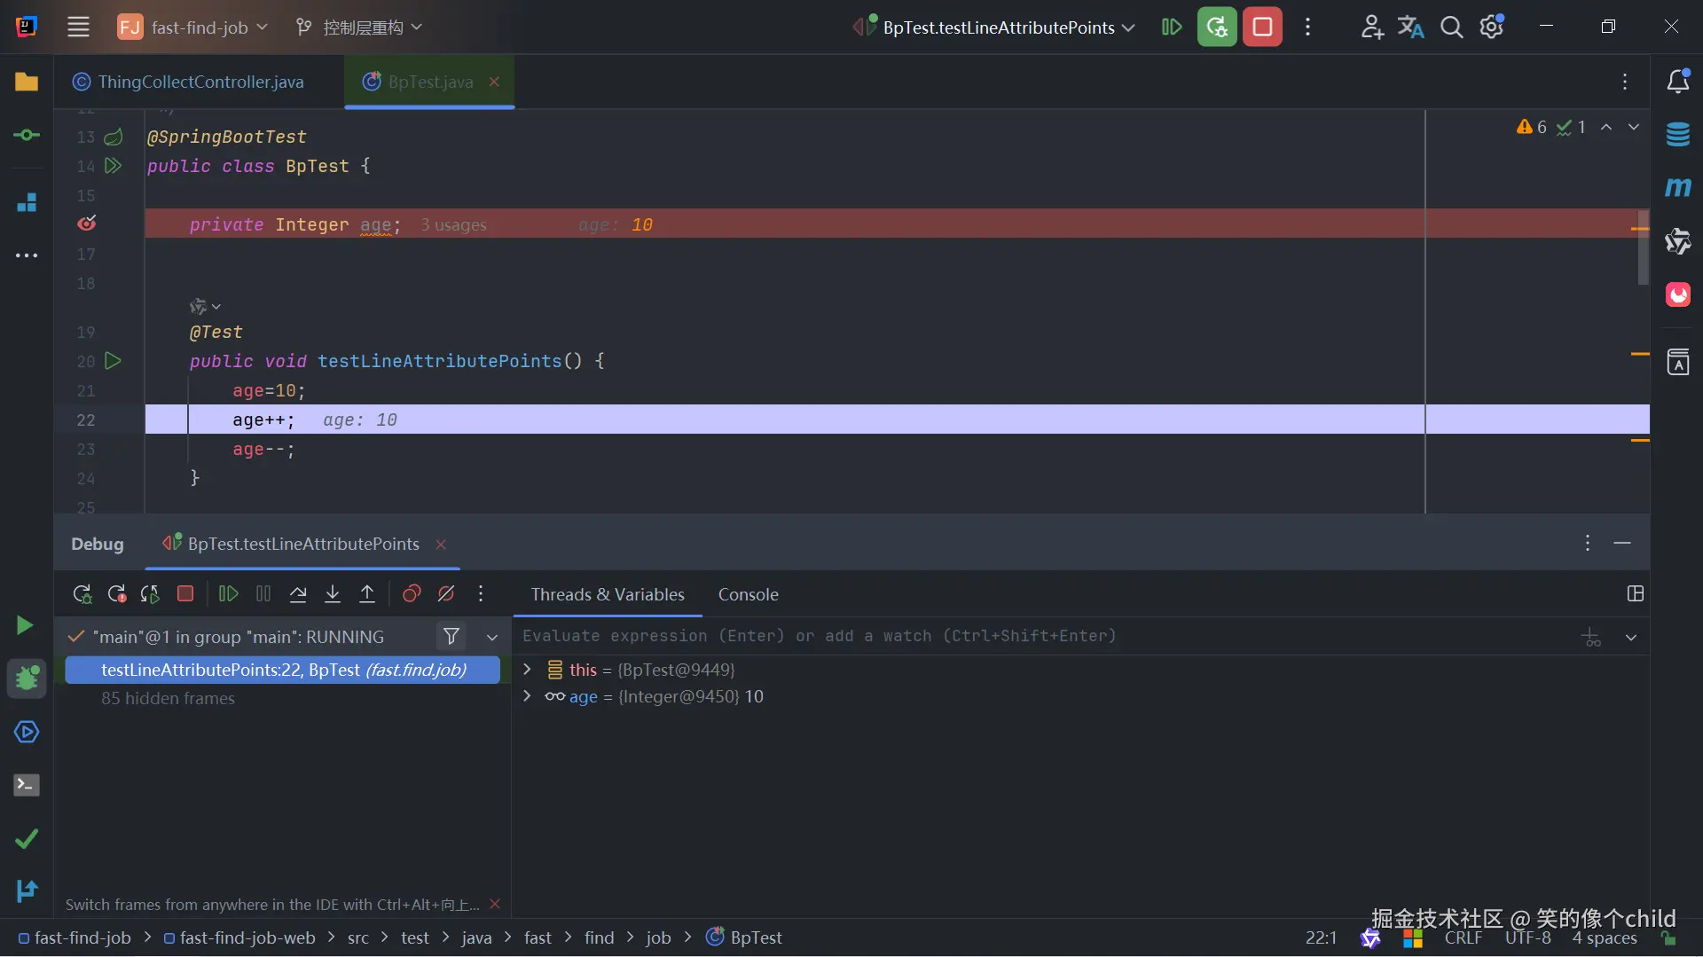Open the Notifications bell

[1678, 82]
